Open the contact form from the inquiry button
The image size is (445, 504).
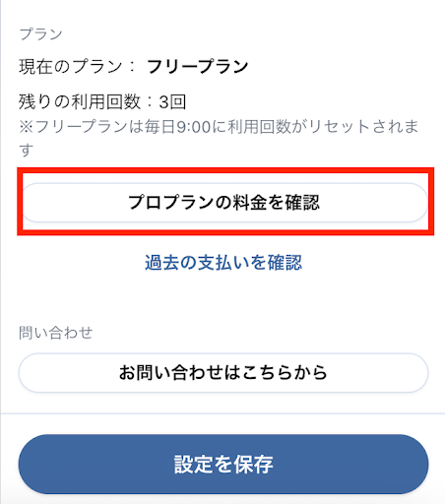[x=223, y=373]
